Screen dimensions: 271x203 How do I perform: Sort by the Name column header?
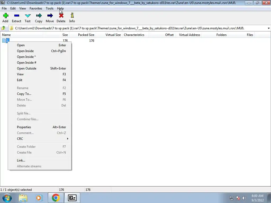tap(21, 35)
